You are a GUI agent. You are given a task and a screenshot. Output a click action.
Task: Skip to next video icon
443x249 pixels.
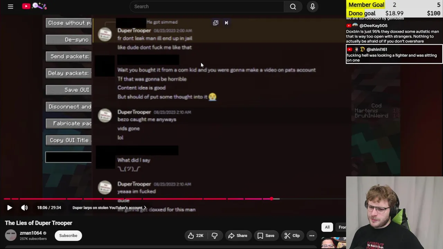226,22
